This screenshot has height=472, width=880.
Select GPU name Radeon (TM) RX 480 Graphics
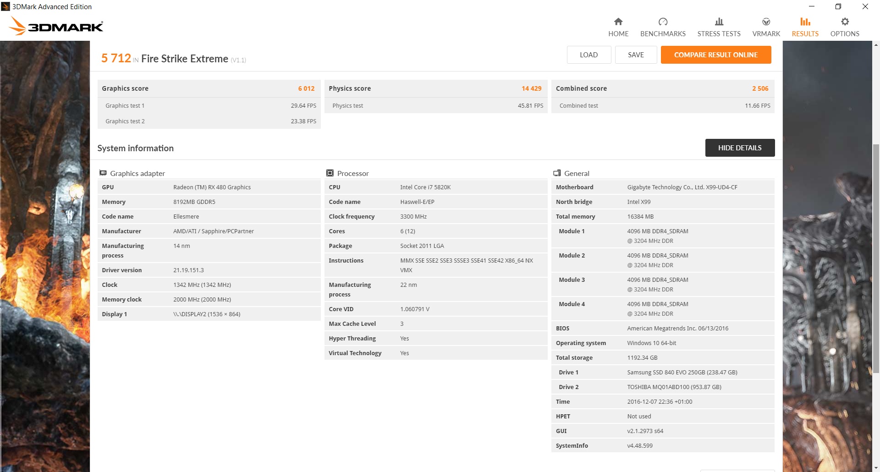pyautogui.click(x=212, y=187)
